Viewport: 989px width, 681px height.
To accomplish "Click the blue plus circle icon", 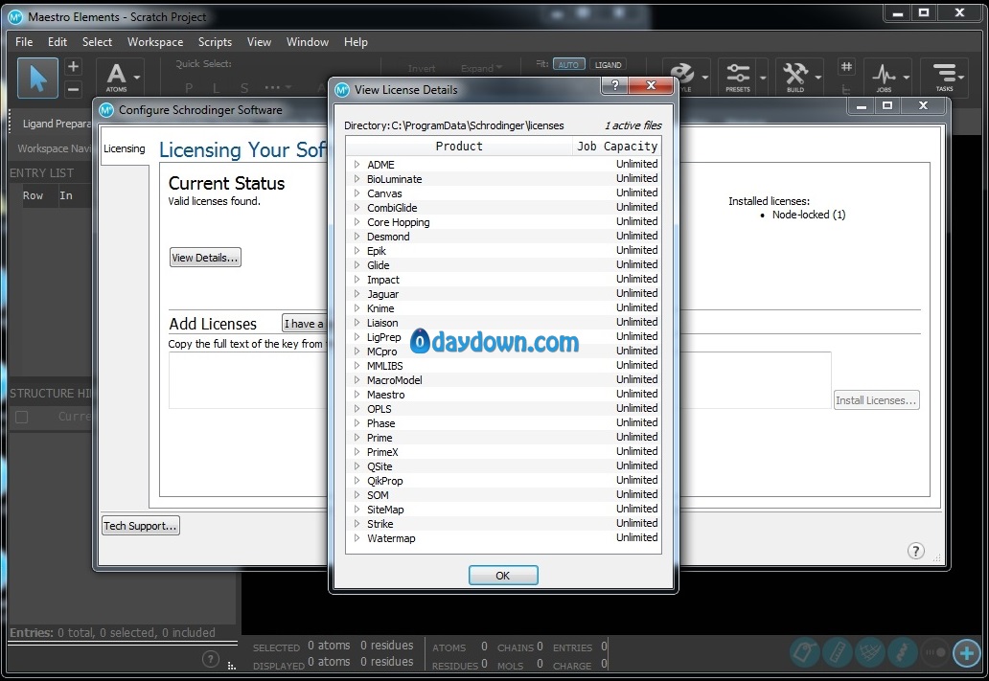I will point(967,652).
